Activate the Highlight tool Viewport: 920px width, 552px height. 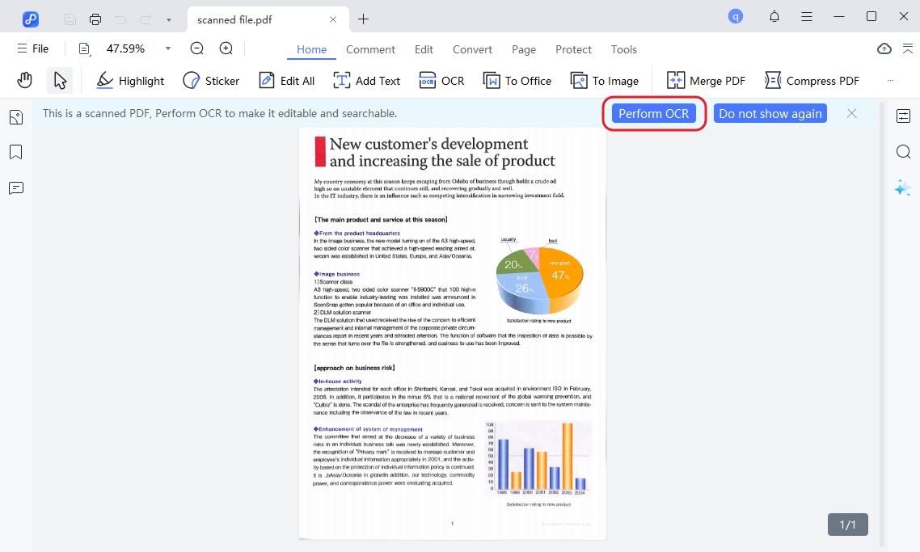point(129,80)
